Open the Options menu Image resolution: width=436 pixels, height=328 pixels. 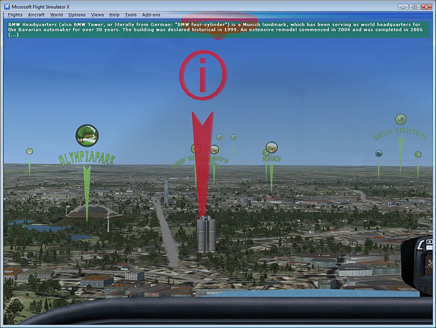(x=77, y=15)
